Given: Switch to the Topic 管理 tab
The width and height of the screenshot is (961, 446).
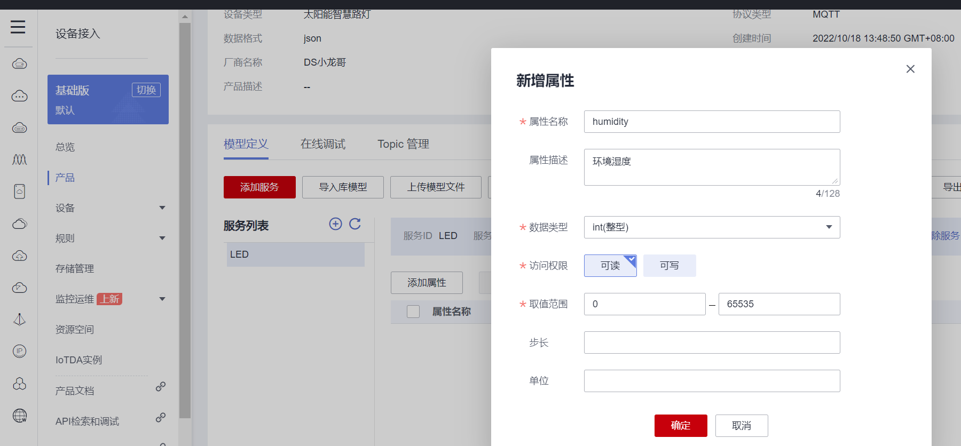Looking at the screenshot, I should [403, 144].
